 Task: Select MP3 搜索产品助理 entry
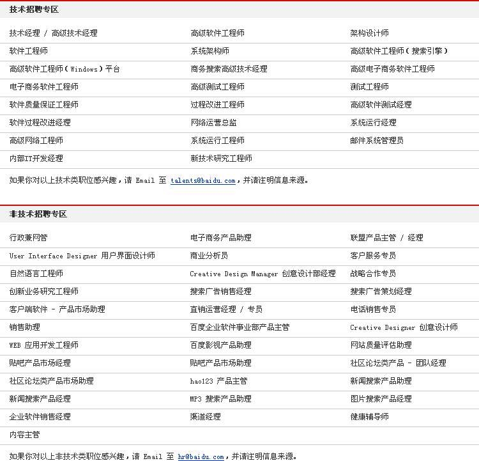221,398
